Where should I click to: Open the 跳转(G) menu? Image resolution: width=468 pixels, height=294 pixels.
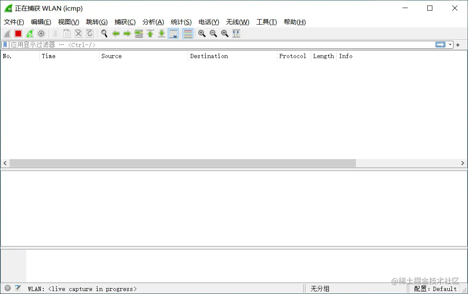click(x=97, y=22)
